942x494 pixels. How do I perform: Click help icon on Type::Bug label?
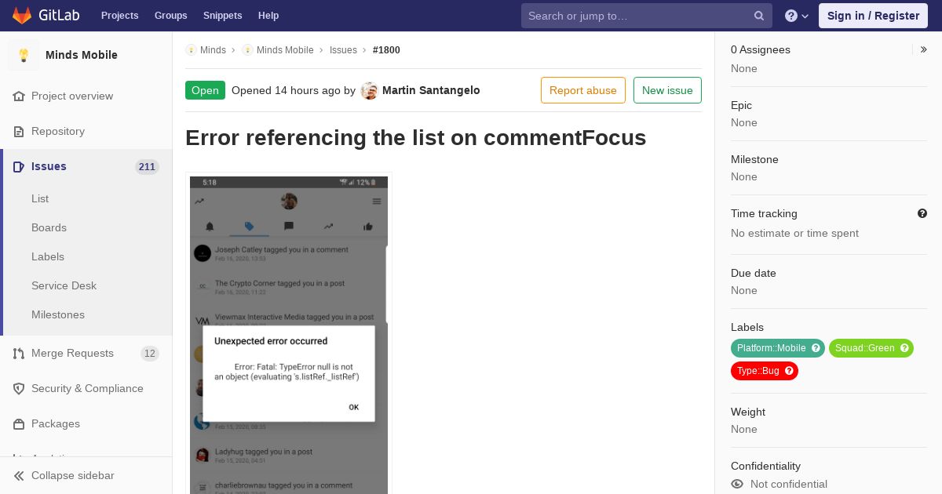(x=789, y=371)
